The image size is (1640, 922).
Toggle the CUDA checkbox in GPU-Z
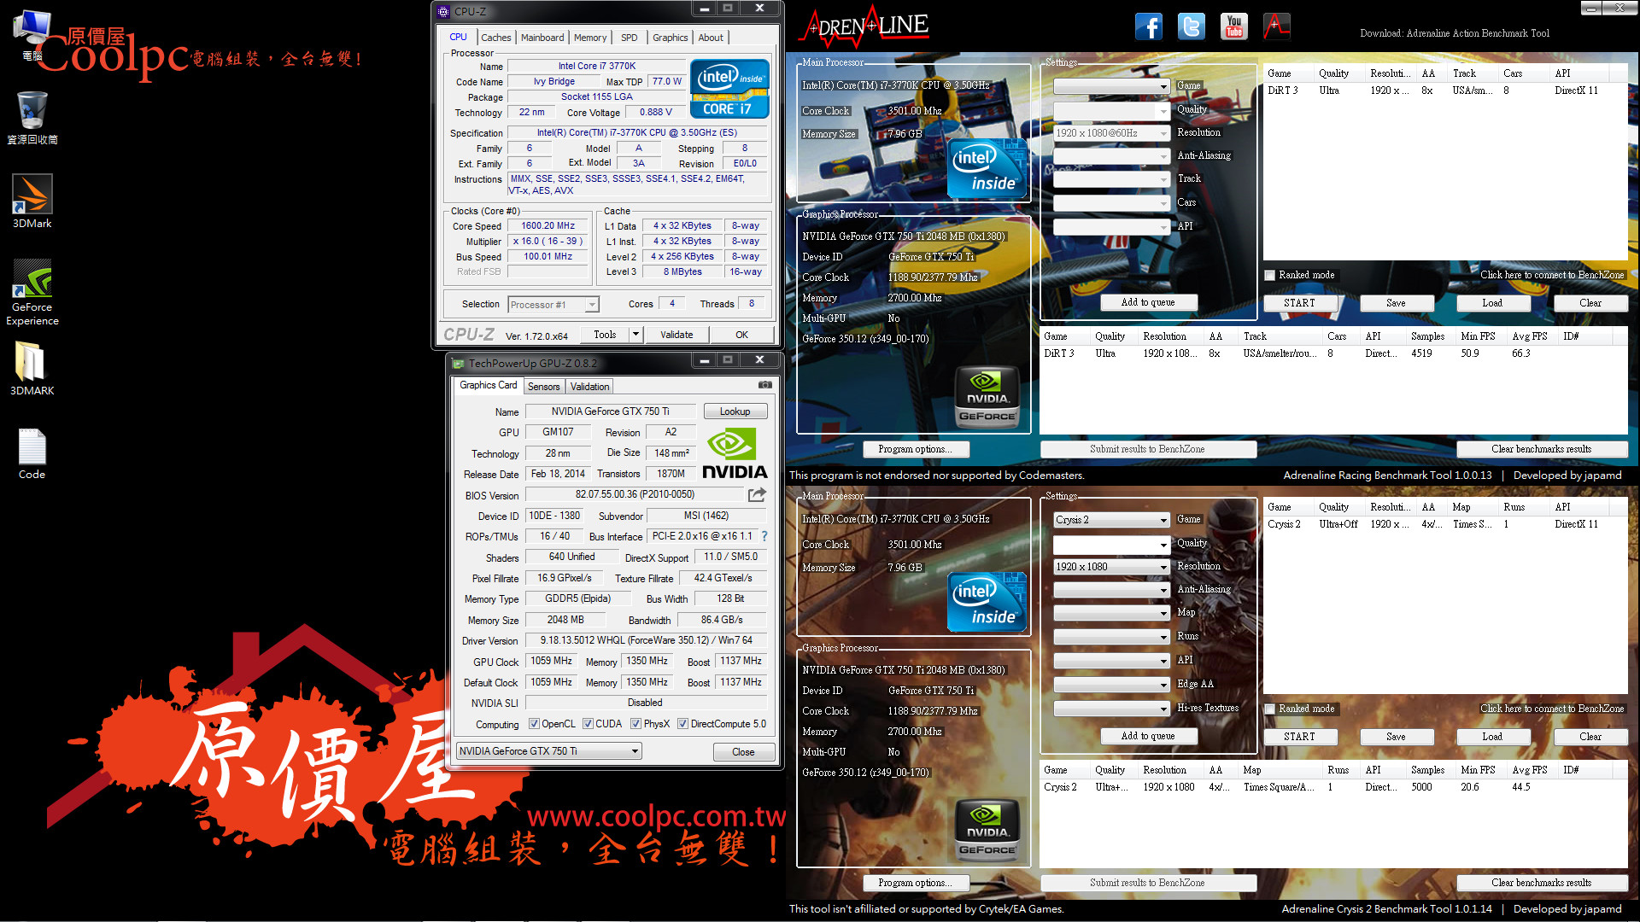[x=588, y=724]
